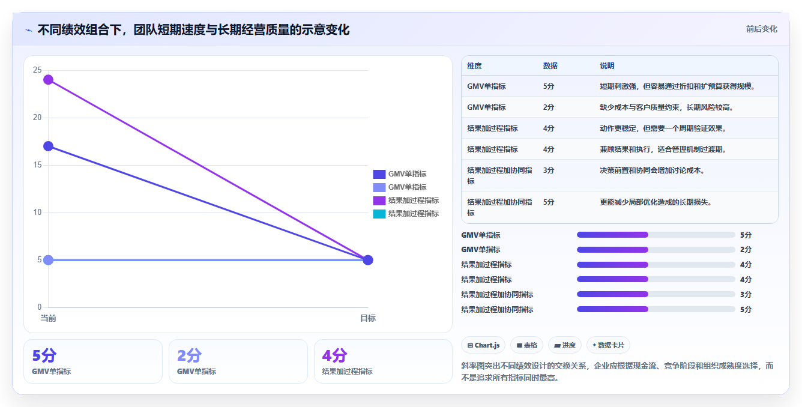Image resolution: width=802 pixels, height=407 pixels.
Task: Click the converged data point above 目标
Action: 368,260
